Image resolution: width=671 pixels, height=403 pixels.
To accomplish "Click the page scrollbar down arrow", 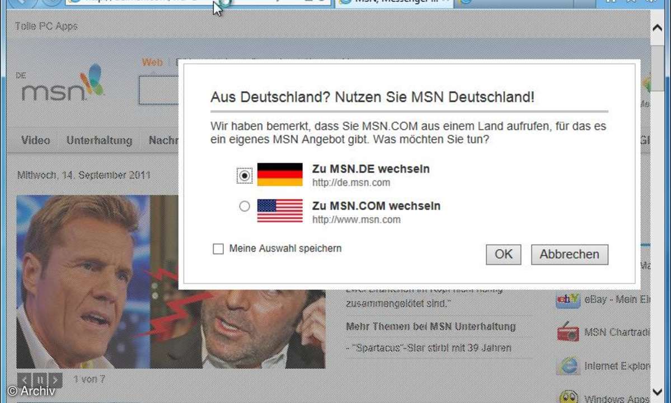I will [658, 392].
